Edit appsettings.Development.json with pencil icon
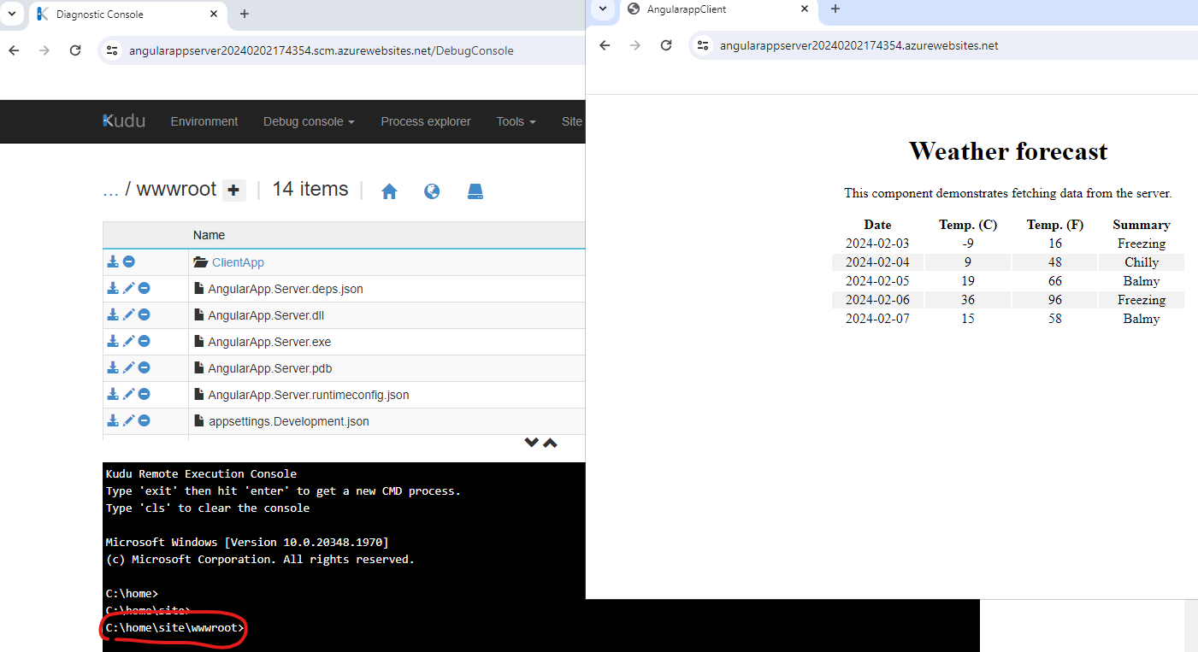The image size is (1198, 652). click(x=129, y=420)
